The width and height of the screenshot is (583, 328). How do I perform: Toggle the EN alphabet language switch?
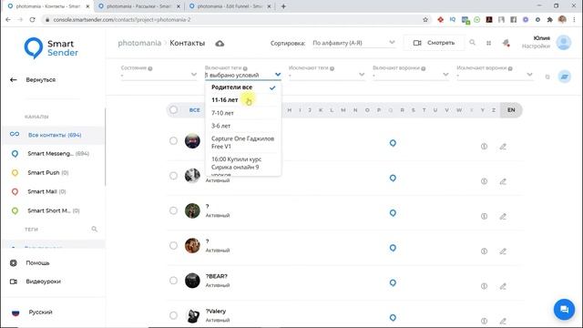tap(511, 110)
